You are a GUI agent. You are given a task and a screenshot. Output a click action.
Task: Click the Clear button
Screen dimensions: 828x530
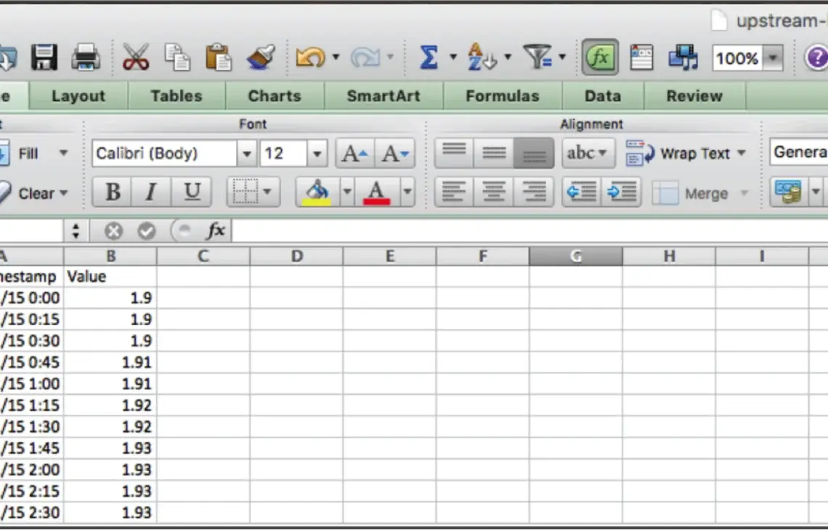coord(35,193)
